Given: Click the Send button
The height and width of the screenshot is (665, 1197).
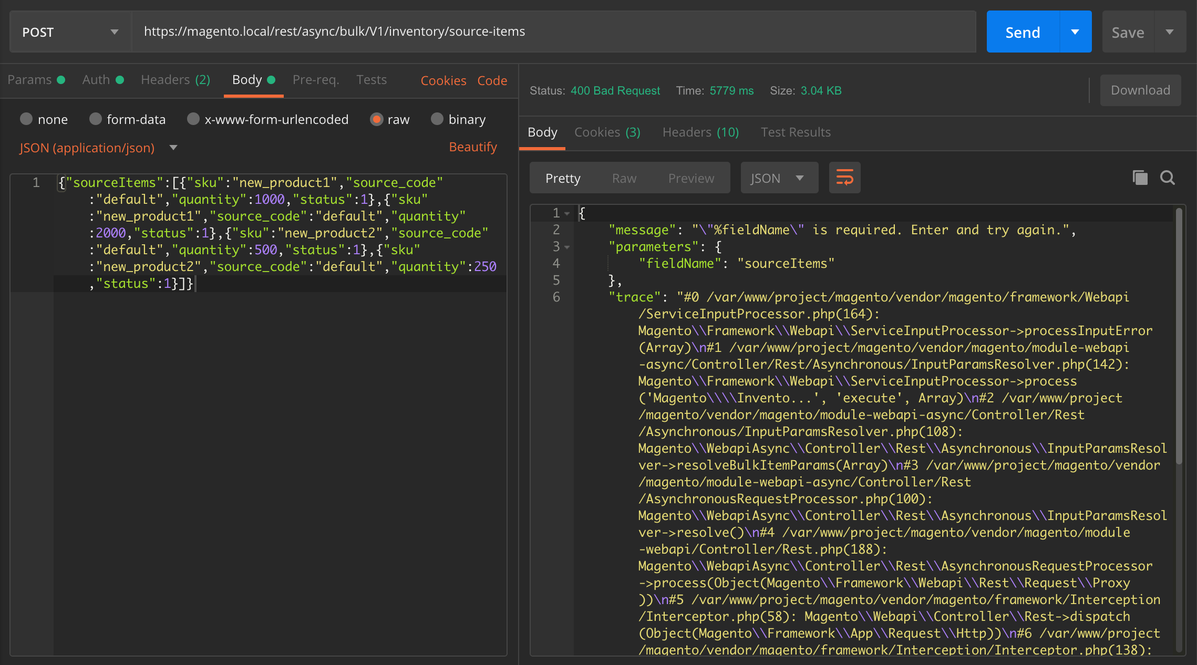Looking at the screenshot, I should click(1023, 32).
